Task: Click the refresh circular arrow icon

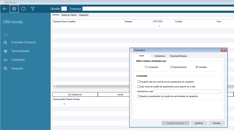Action: 23,9
